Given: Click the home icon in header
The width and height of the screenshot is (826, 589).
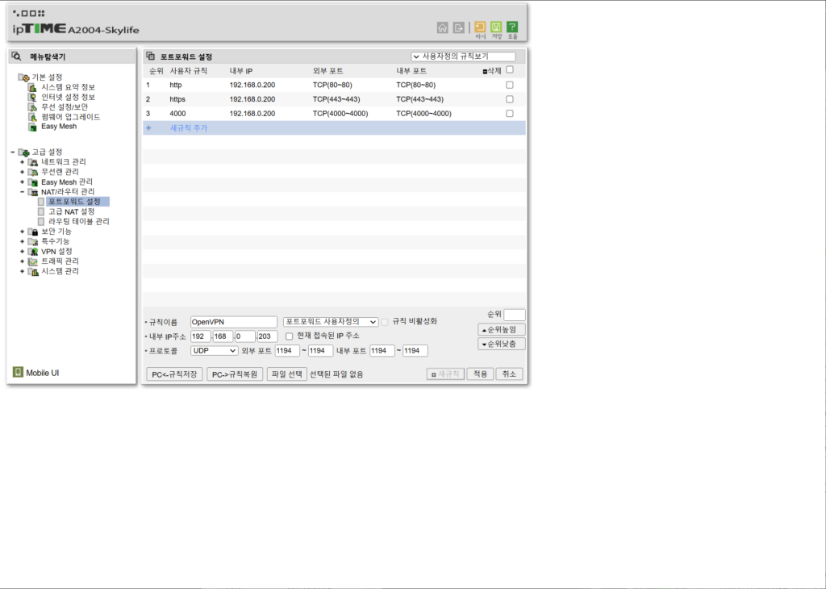Looking at the screenshot, I should [442, 27].
